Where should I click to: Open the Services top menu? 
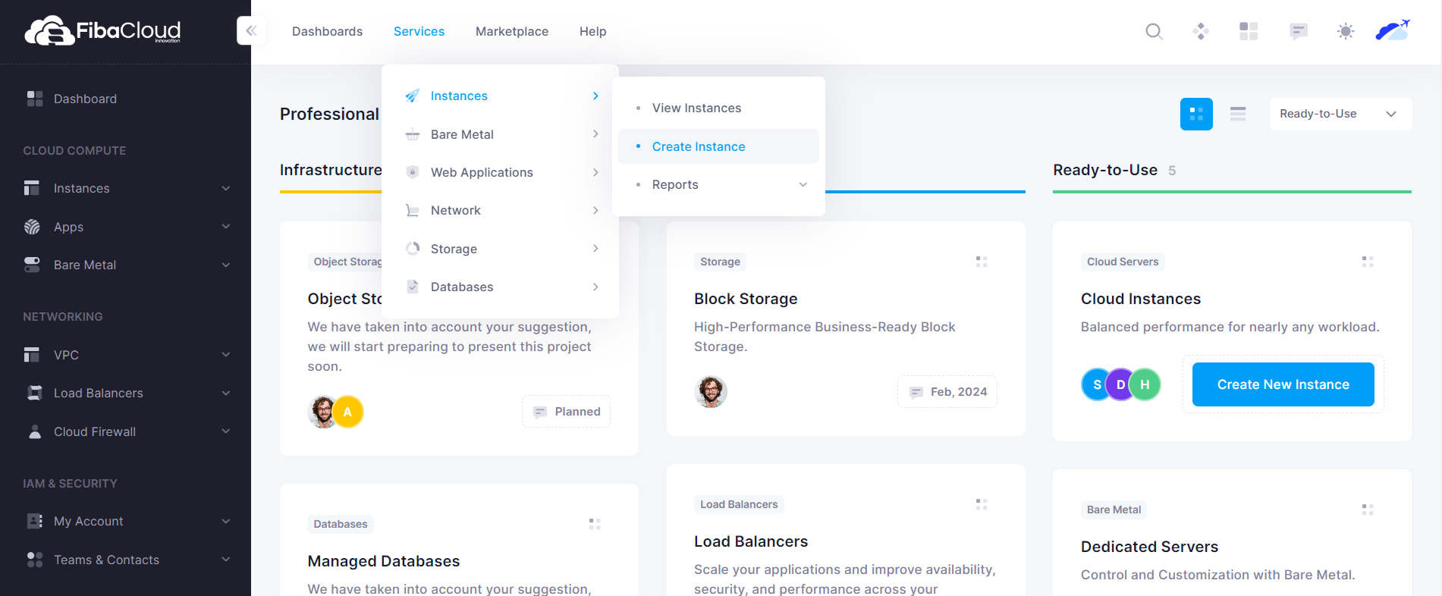(x=419, y=31)
